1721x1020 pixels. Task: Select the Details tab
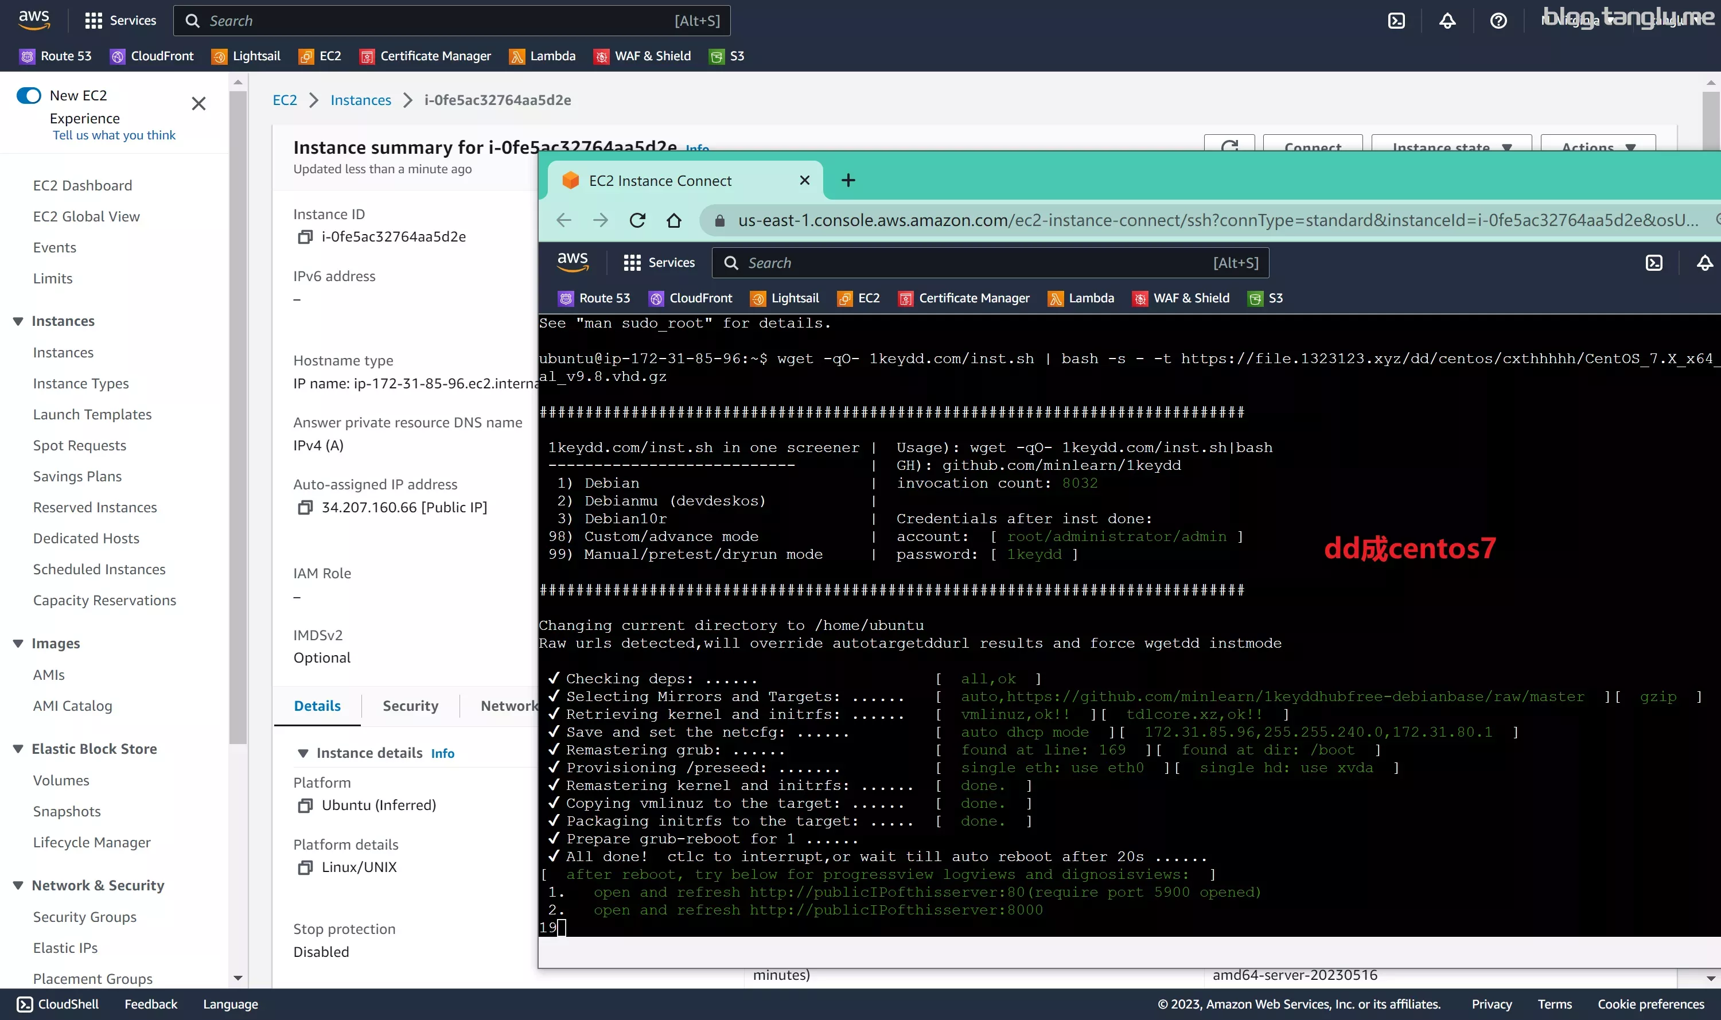pyautogui.click(x=317, y=706)
